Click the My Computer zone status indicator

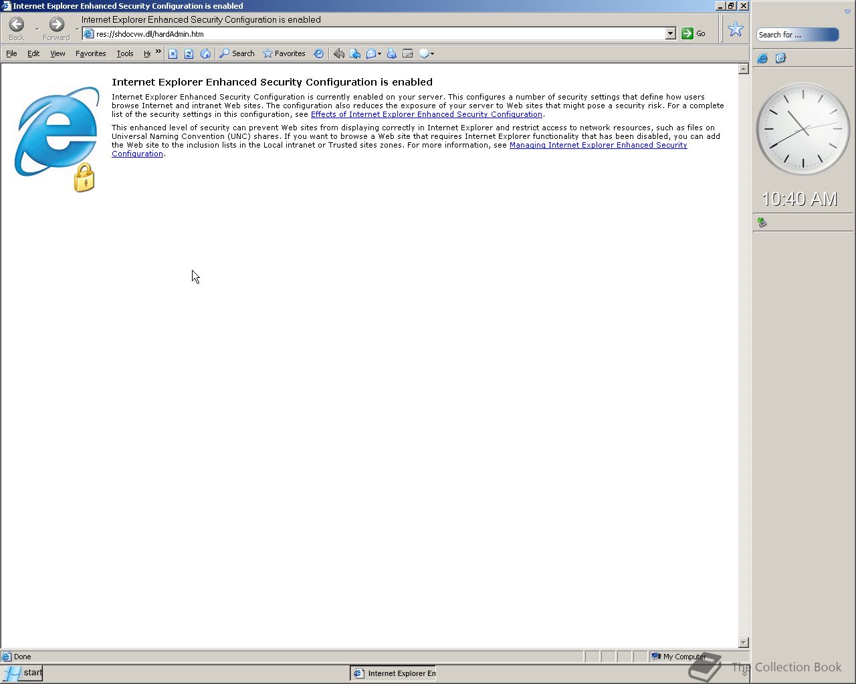pyautogui.click(x=678, y=657)
